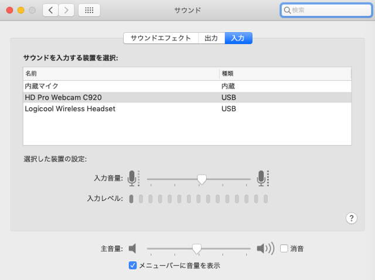Screen dimensions: 375x280
Task: Switch to the 出力 tab
Action: 212,38
